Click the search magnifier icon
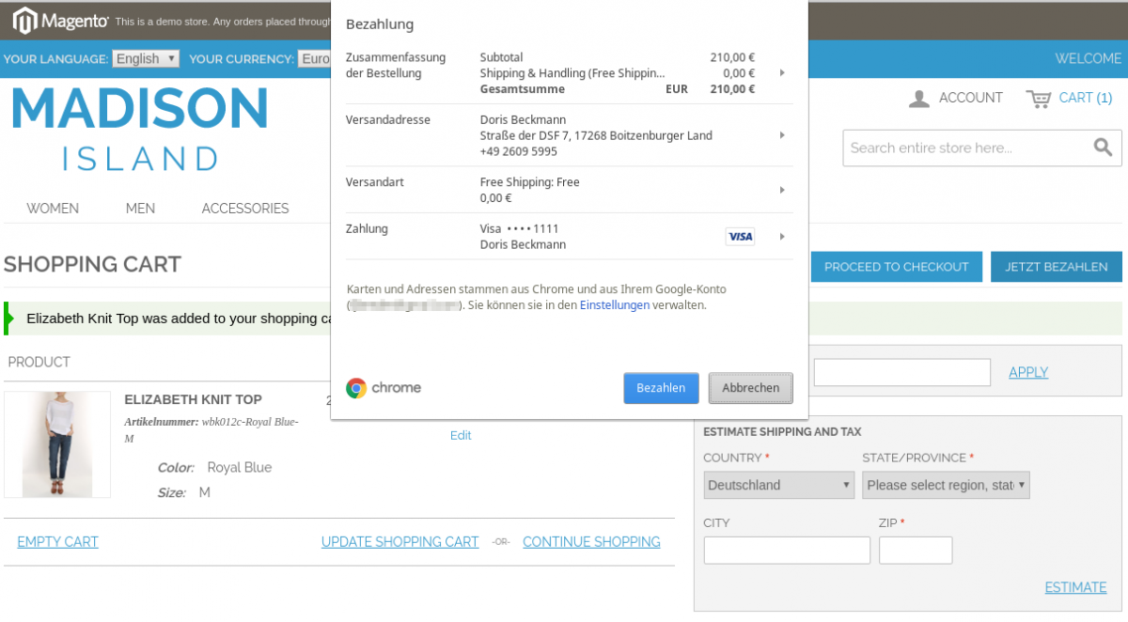 click(x=1103, y=148)
